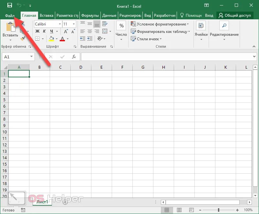Switch to the Вставка tab
The height and width of the screenshot is (214, 259).
tap(47, 15)
